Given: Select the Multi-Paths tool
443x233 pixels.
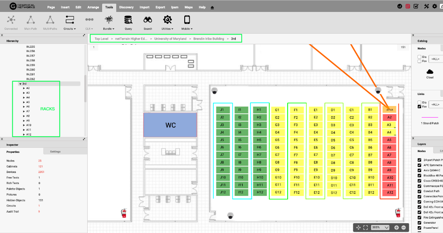Looking at the screenshot, I should click(50, 22).
